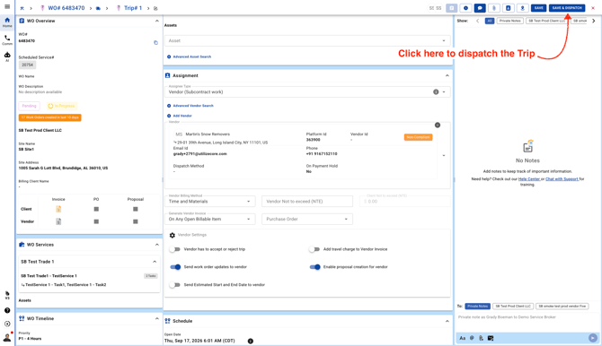
Task: Click the attachment paperclip toolbar icon
Action: (494, 8)
